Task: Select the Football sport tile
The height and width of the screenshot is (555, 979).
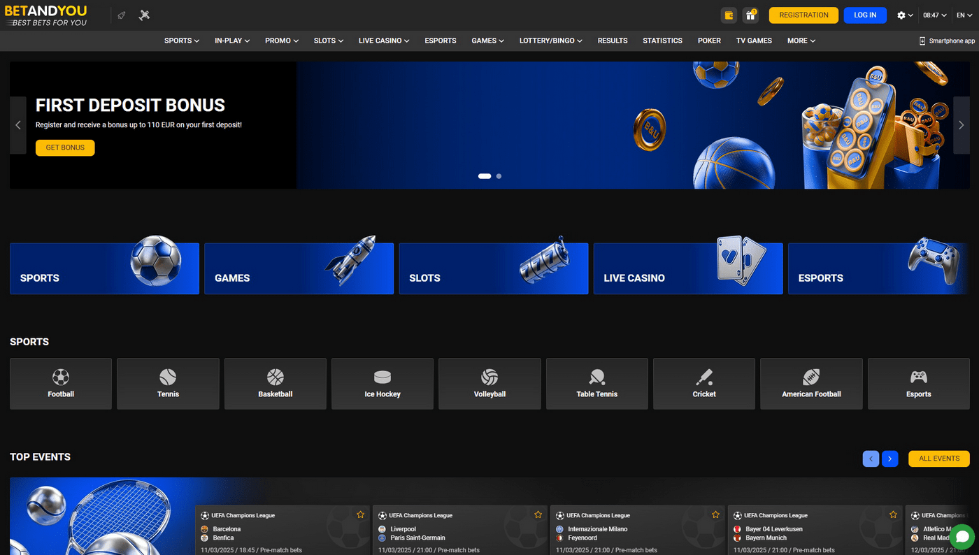Action: (61, 384)
